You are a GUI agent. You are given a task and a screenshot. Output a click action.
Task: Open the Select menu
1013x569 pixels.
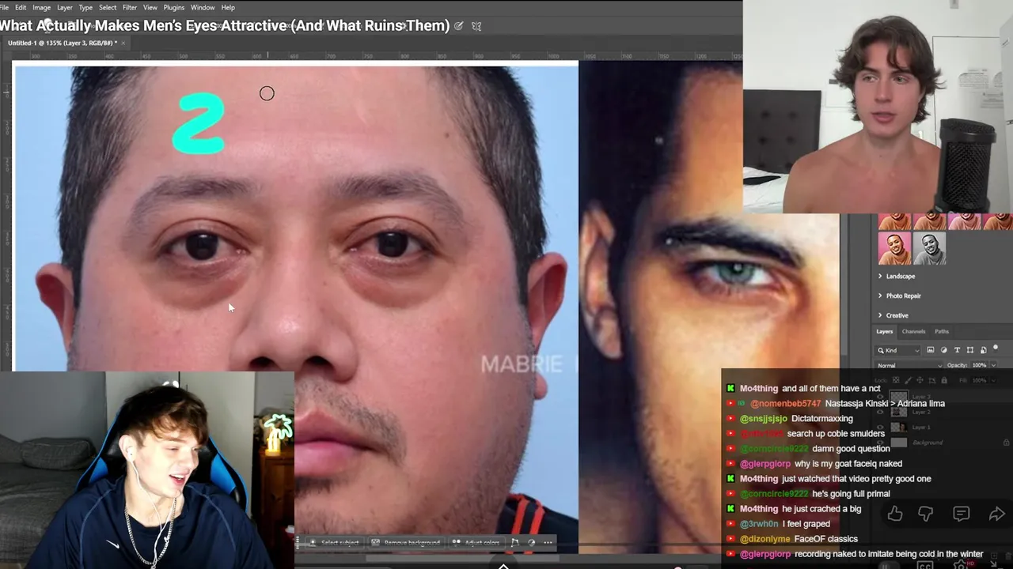(108, 7)
